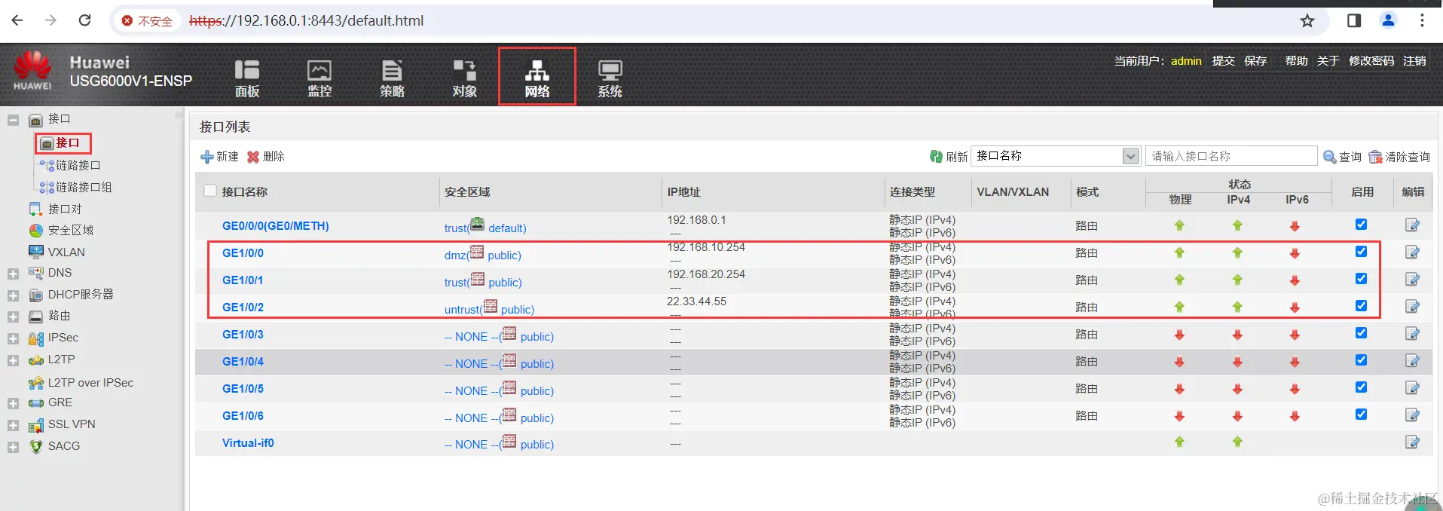Screen dimensions: 1443x511
Task: Open the Virtual-if0 interface link
Action: click(x=248, y=443)
